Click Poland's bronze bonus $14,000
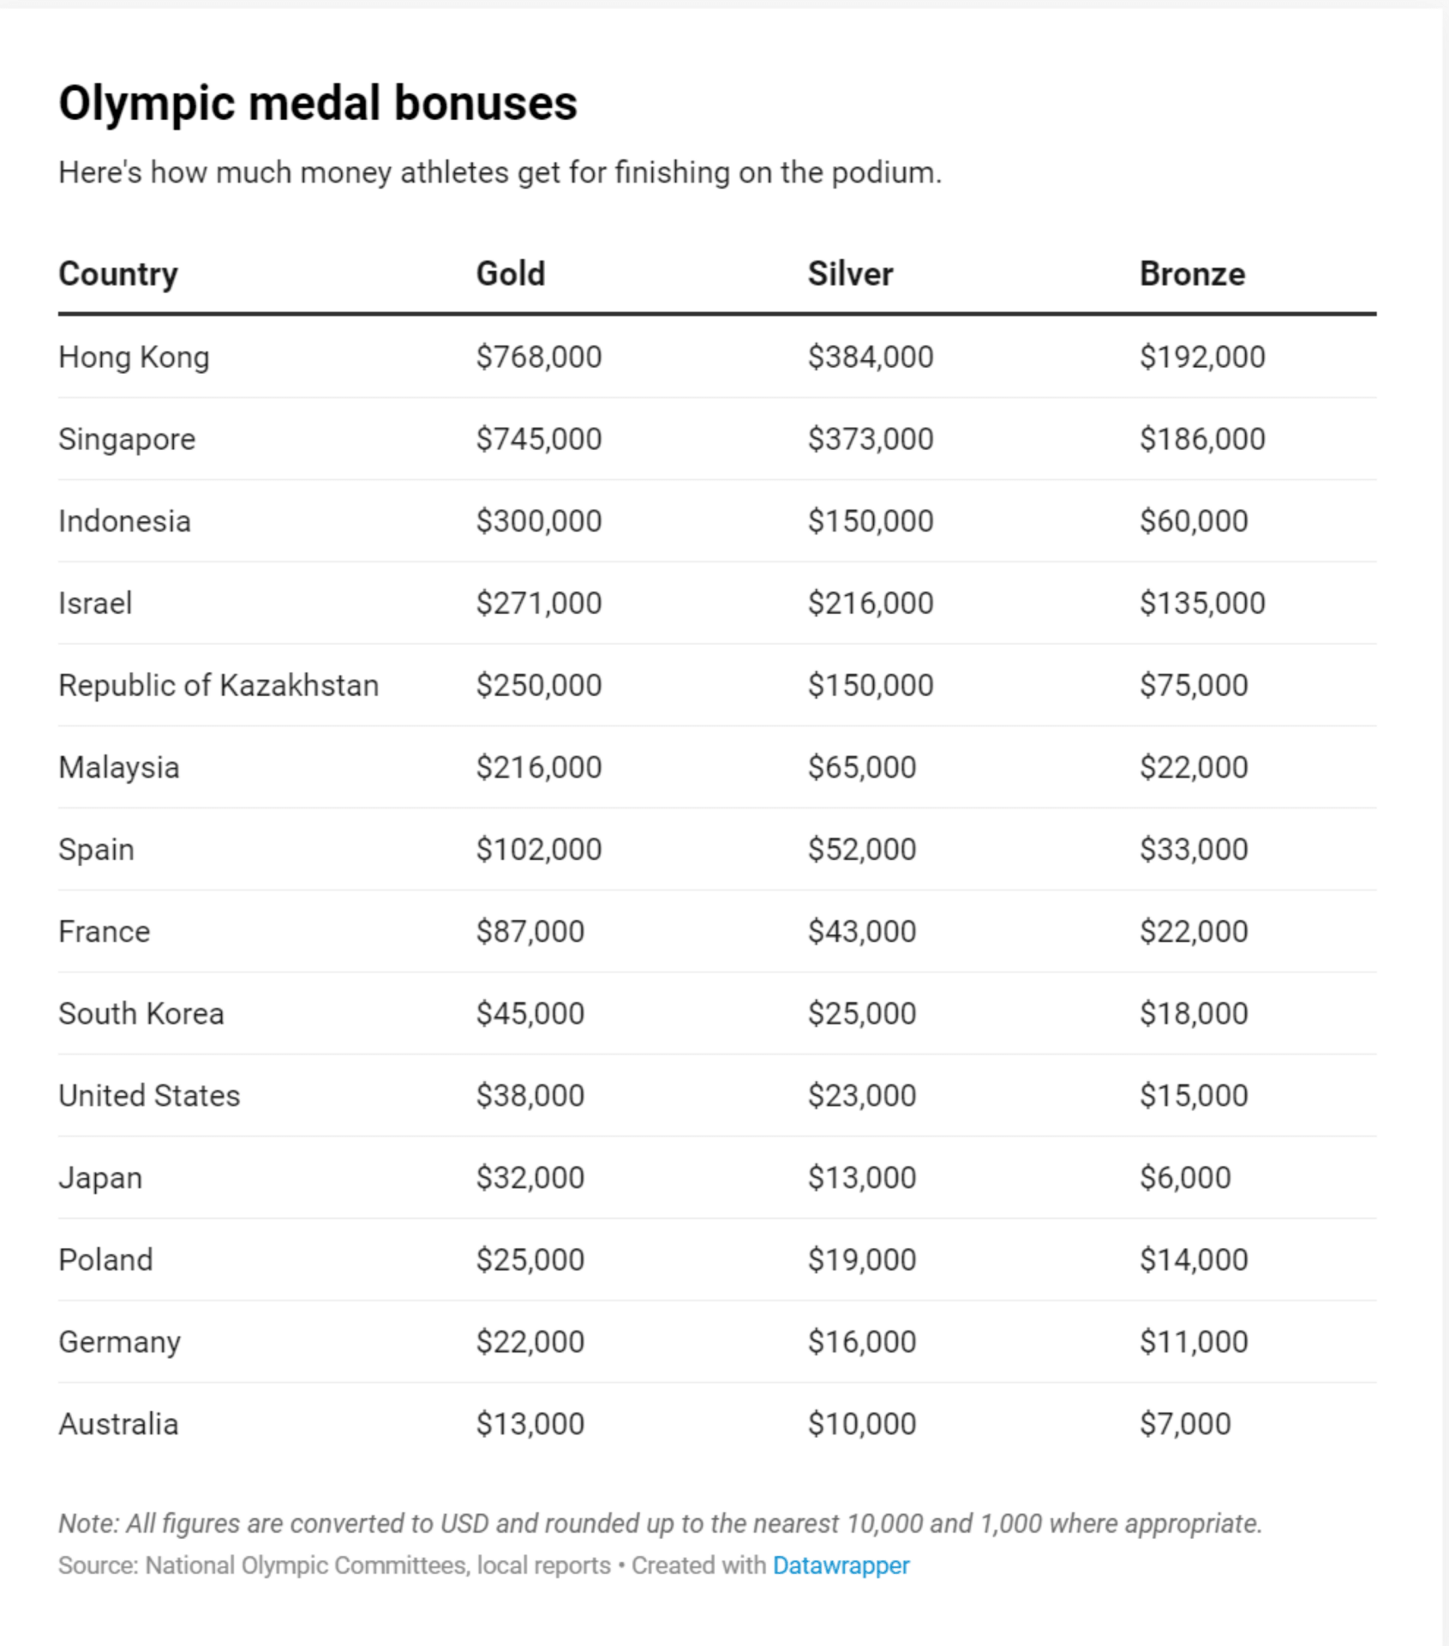The image size is (1449, 1646). pyautogui.click(x=1194, y=1260)
